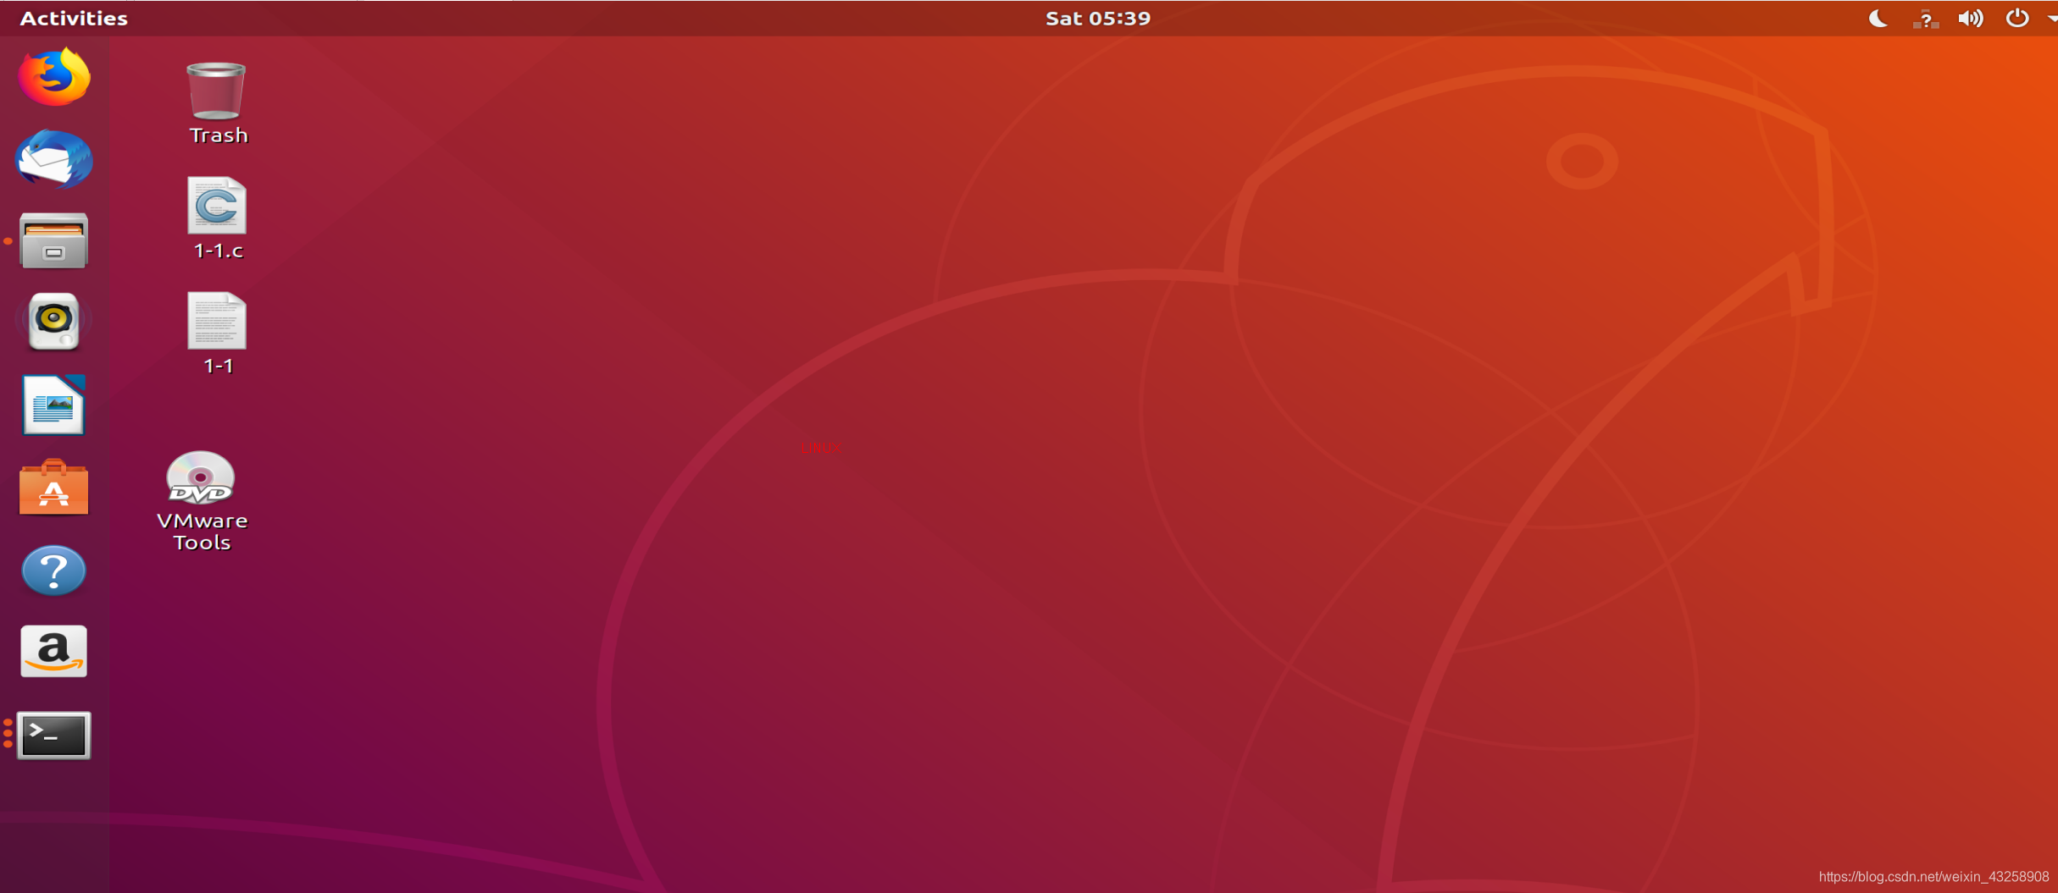The image size is (2058, 893).
Task: Select the Trash desktop icon
Action: (x=217, y=91)
